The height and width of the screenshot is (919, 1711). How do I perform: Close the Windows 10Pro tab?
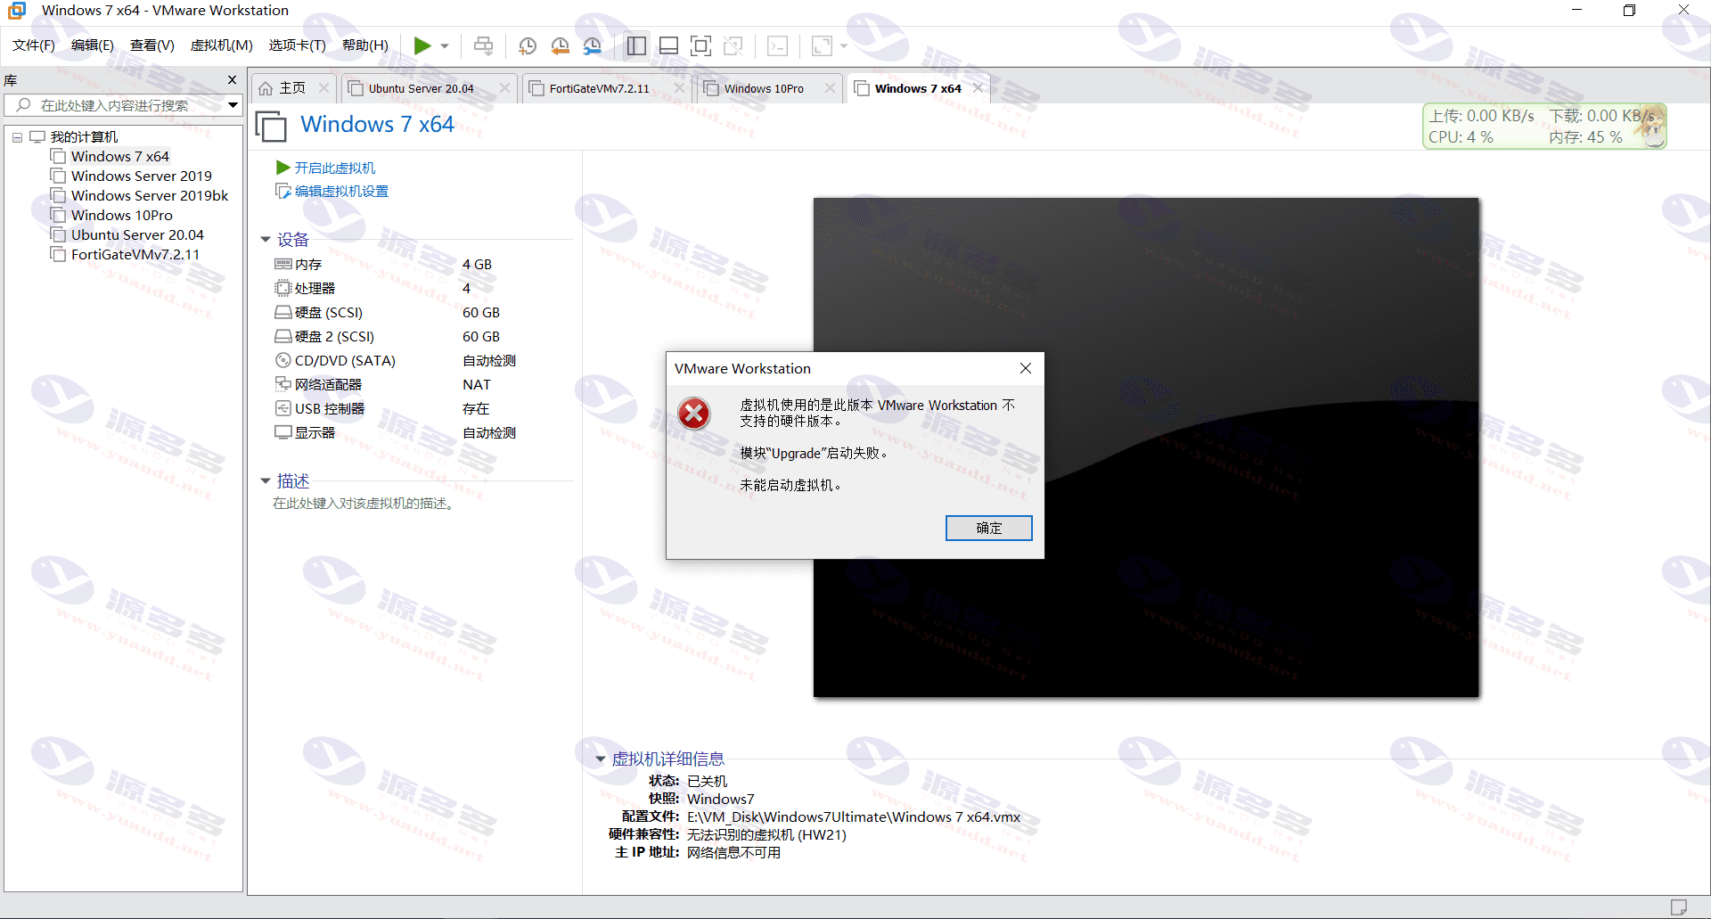coord(830,88)
